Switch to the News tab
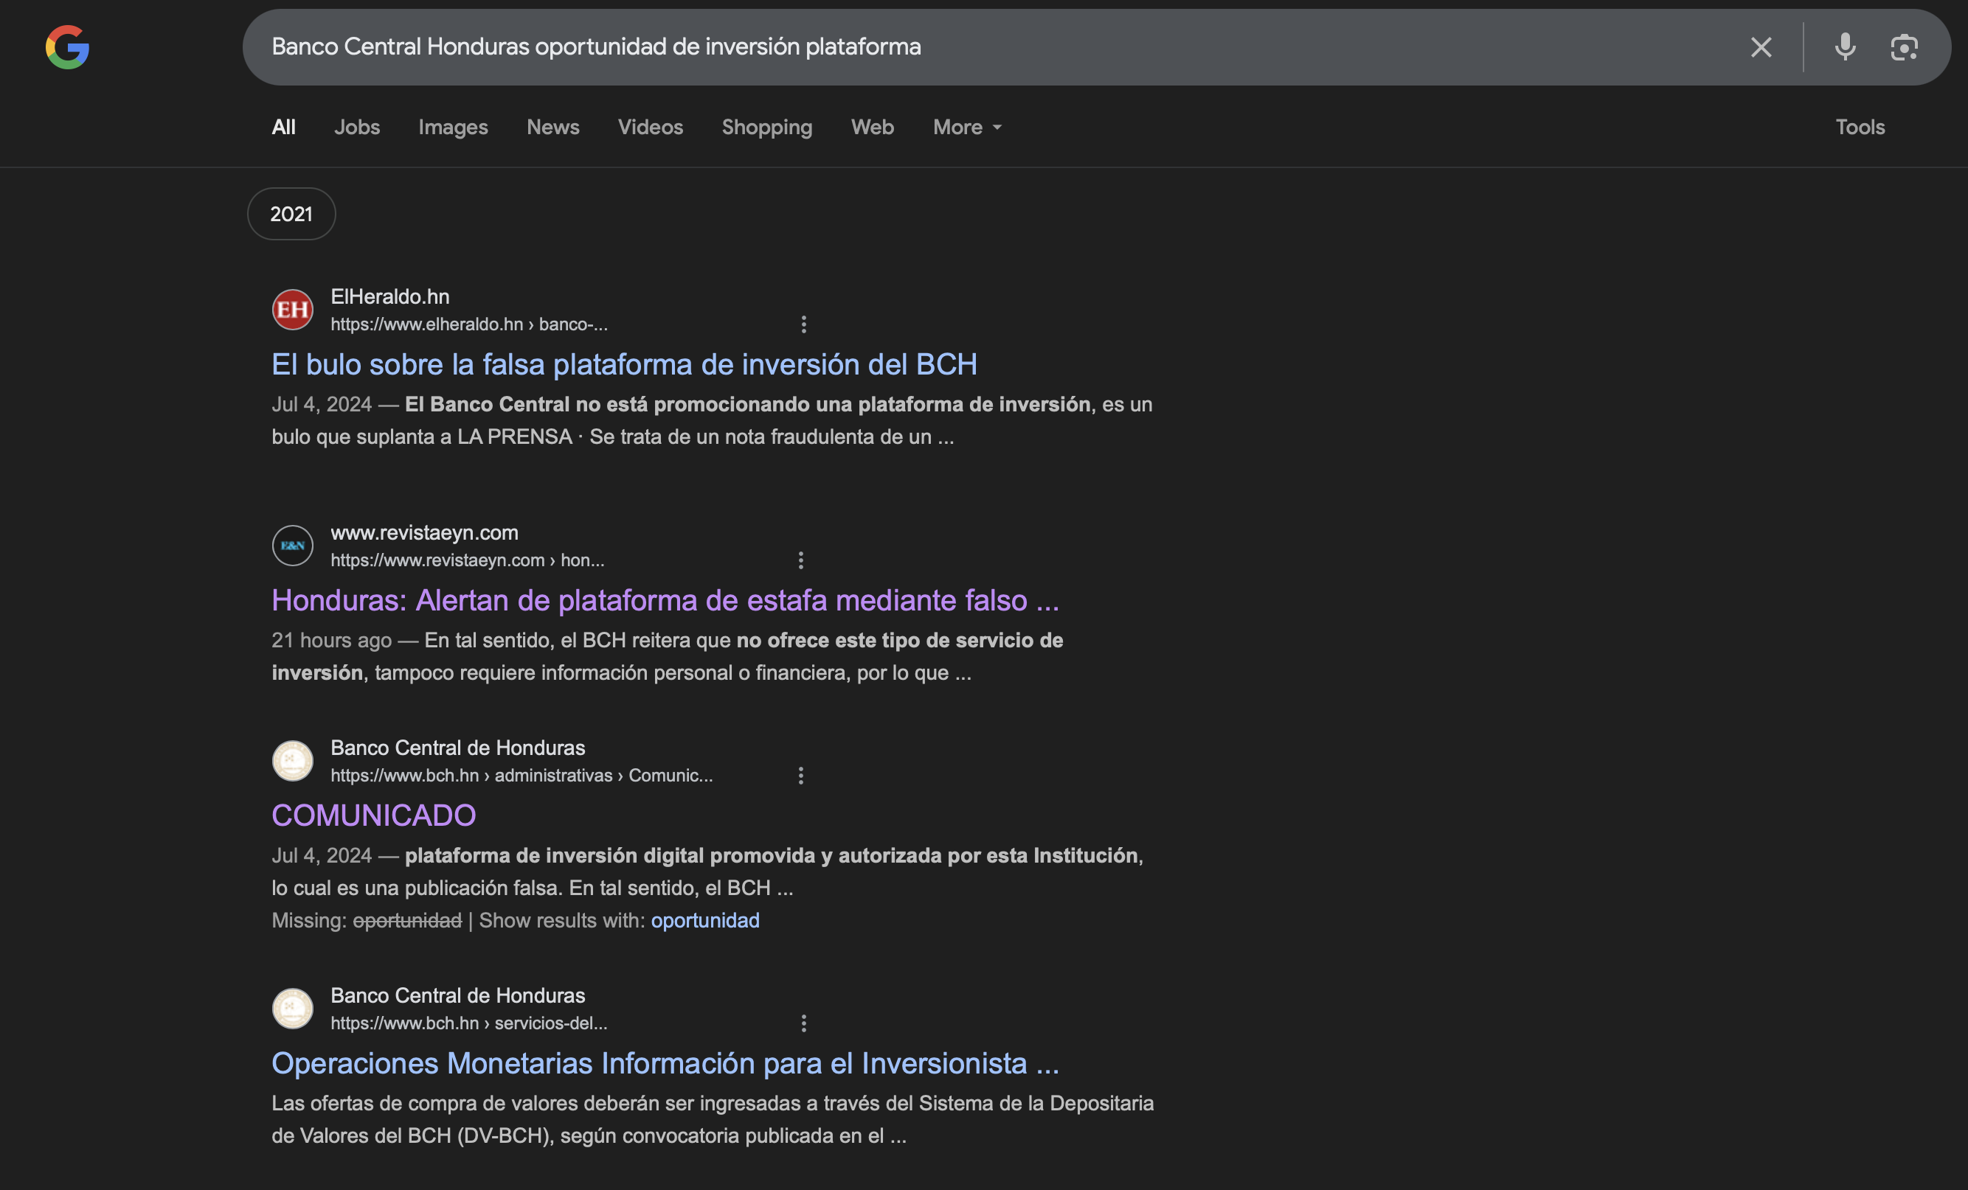The width and height of the screenshot is (1968, 1190). tap(552, 127)
